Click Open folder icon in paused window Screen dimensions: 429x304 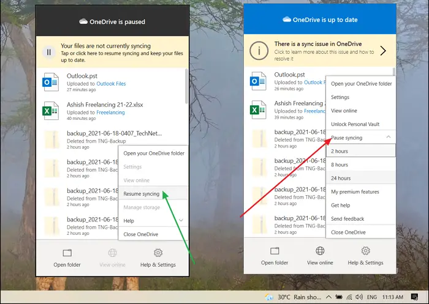tap(67, 253)
